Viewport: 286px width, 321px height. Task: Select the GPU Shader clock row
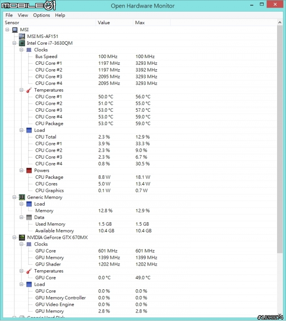point(140,264)
